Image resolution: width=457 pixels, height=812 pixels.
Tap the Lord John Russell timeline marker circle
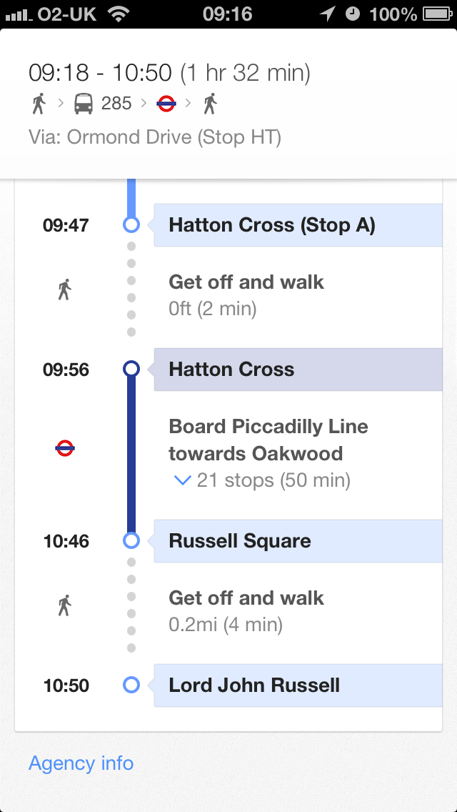[131, 685]
